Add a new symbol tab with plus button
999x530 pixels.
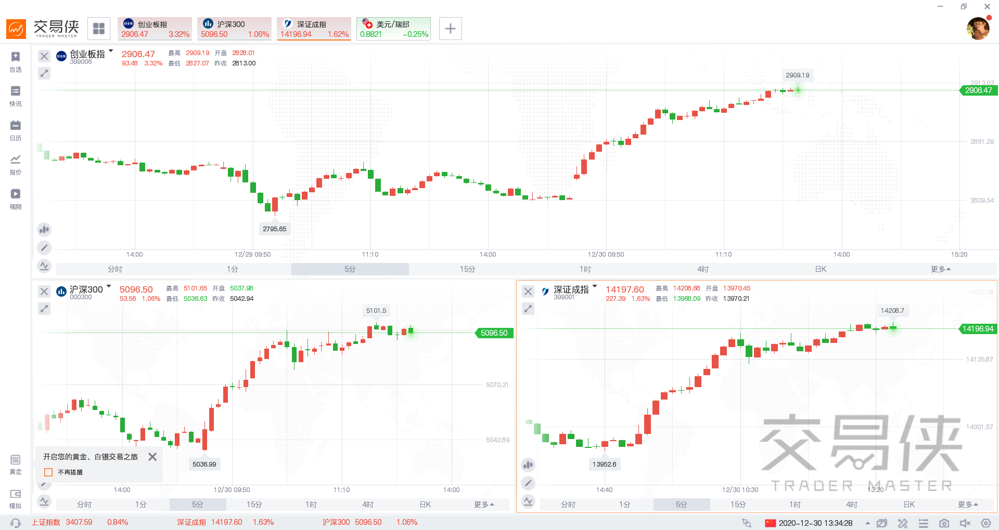(x=451, y=29)
